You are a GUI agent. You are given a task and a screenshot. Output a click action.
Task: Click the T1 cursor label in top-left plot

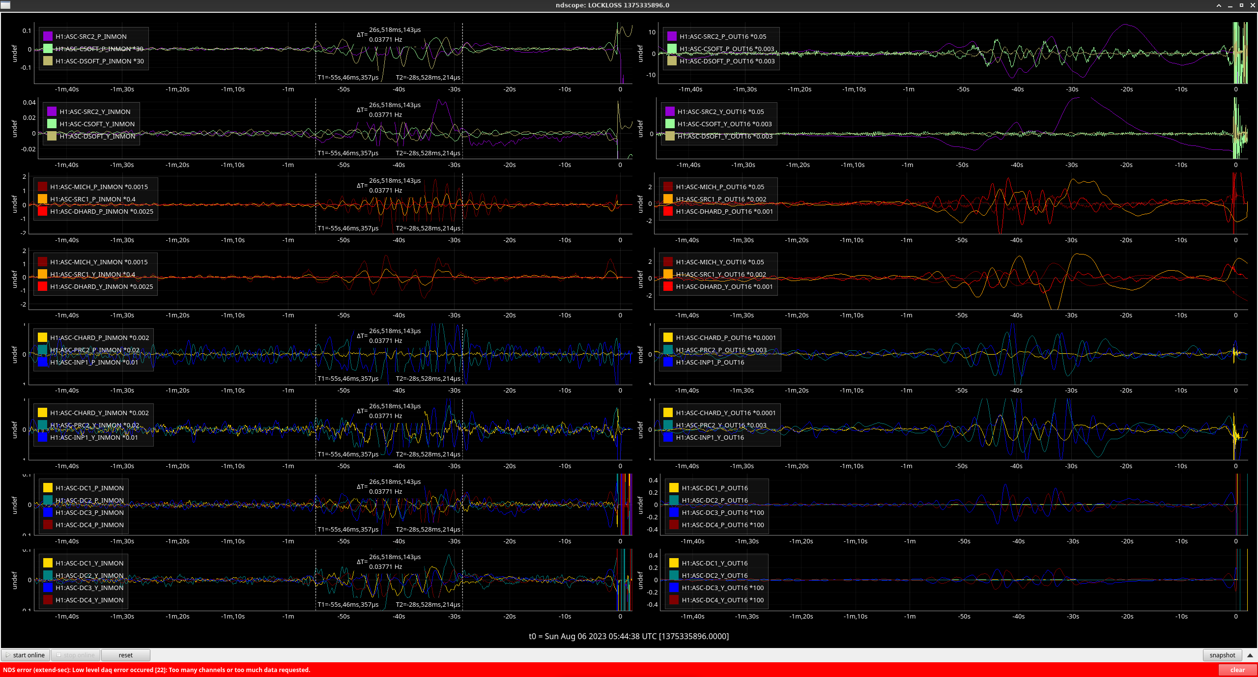[x=347, y=78]
